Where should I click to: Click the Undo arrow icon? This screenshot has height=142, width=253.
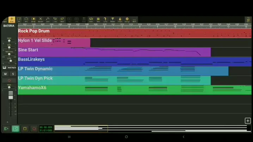click(x=55, y=19)
